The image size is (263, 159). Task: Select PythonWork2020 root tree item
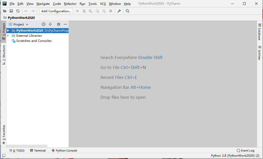pyautogui.click(x=37, y=31)
